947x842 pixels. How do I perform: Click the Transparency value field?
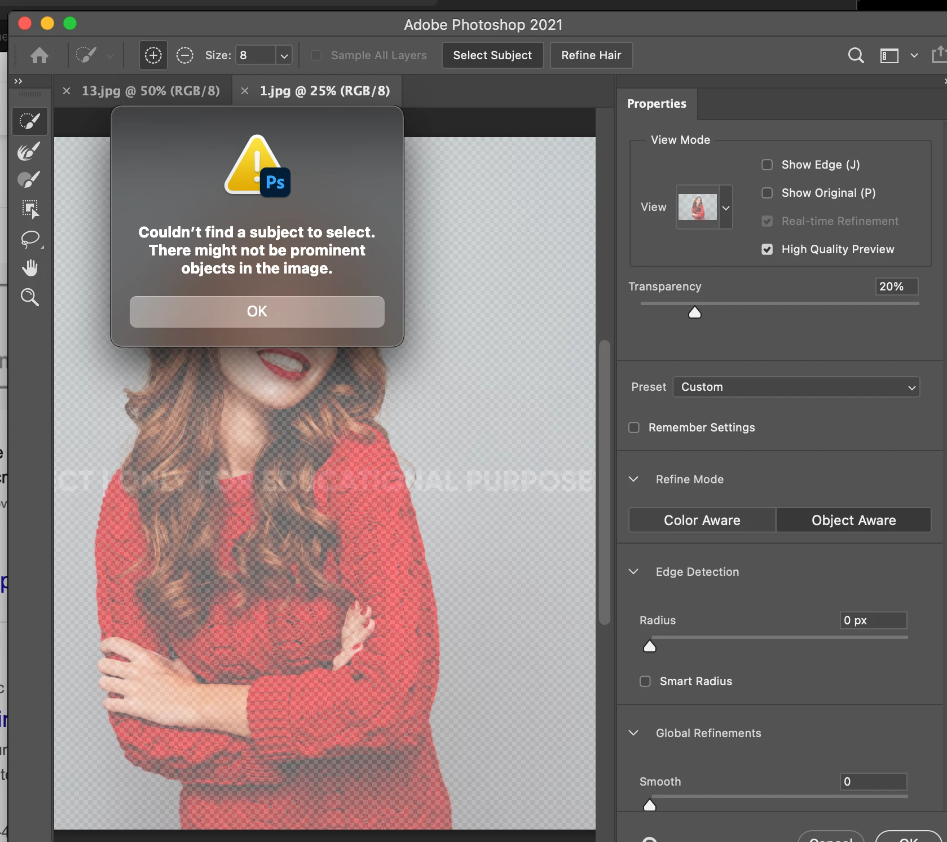pos(896,286)
